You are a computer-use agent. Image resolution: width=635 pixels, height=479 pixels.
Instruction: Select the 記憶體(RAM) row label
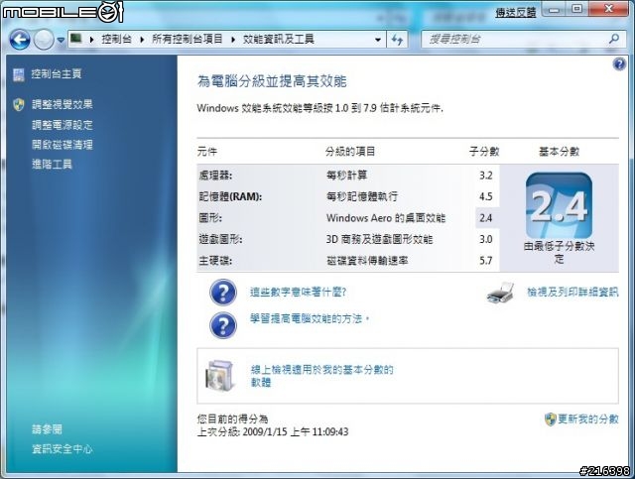230,196
